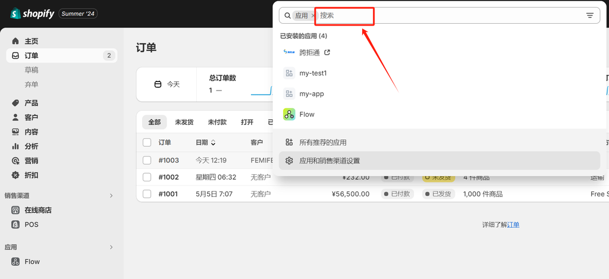Click the home icon beside 主页

[x=15, y=41]
